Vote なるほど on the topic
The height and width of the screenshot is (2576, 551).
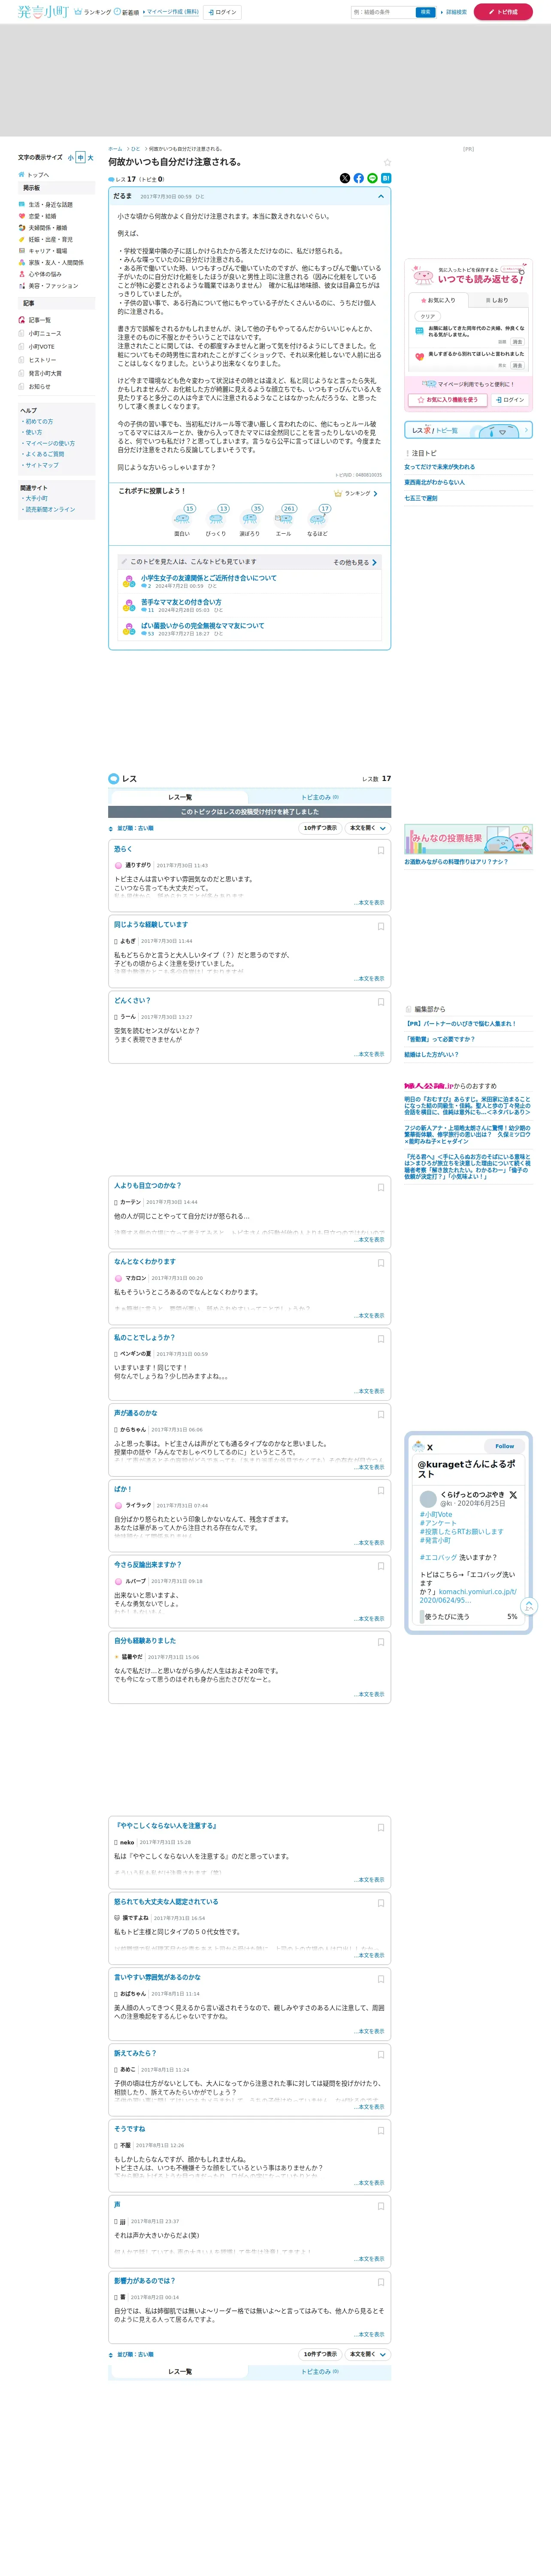coord(318,520)
